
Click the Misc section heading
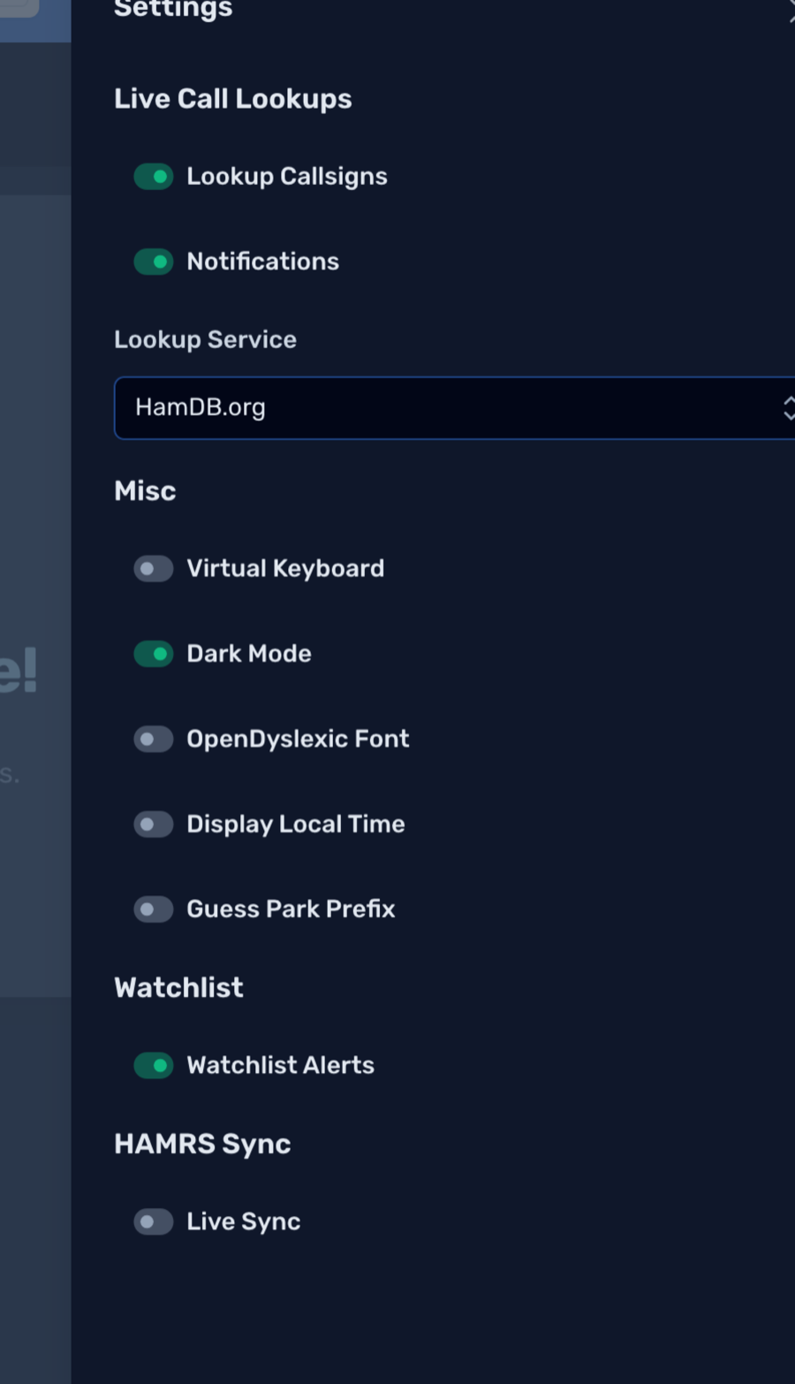(x=145, y=491)
